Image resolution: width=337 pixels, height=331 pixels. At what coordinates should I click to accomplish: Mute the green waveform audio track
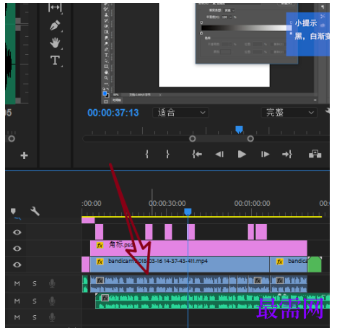(17, 301)
